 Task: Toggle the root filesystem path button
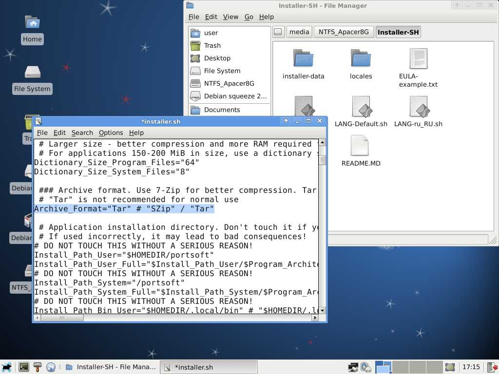click(x=278, y=32)
